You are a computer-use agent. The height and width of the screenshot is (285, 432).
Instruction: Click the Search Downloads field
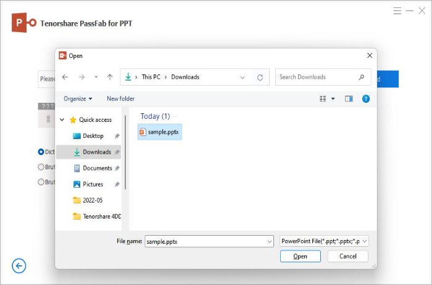pyautogui.click(x=323, y=77)
